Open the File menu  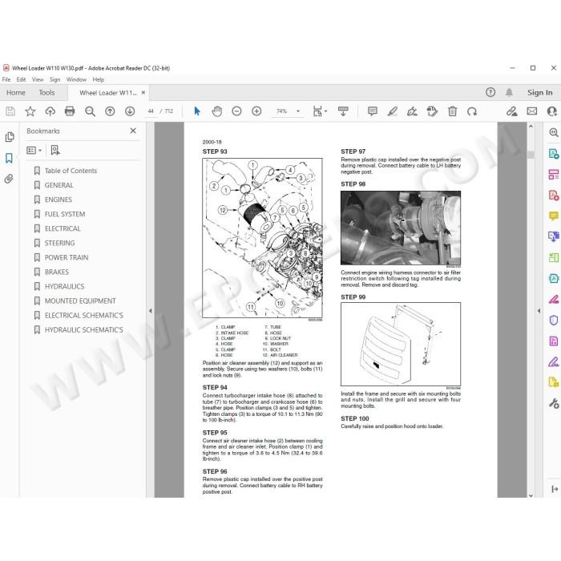6,79
